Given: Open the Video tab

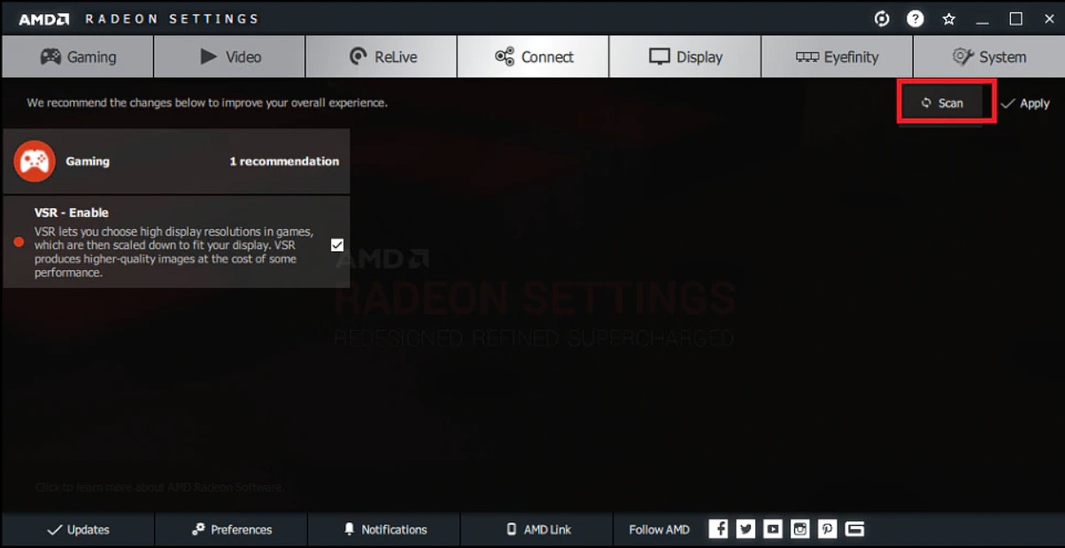Looking at the screenshot, I should pyautogui.click(x=230, y=57).
